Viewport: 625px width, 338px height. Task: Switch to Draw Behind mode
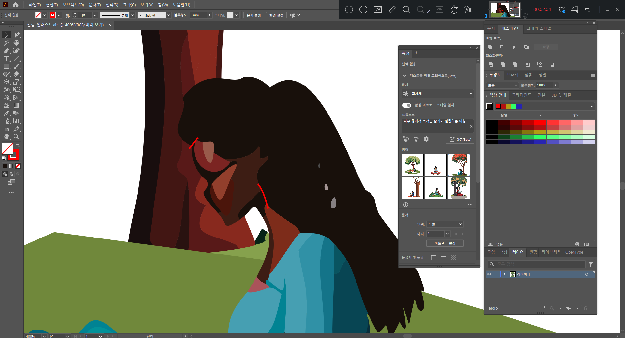(x=11, y=174)
